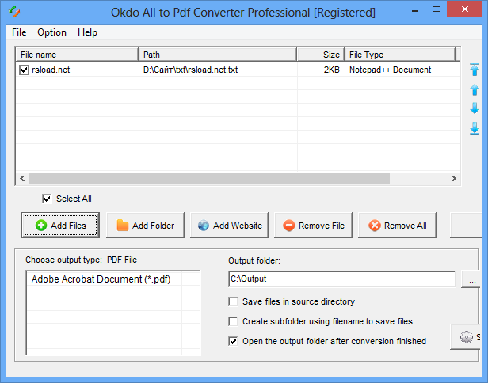Sort by the File name column header
Image resolution: width=488 pixels, height=383 pixels.
click(77, 55)
